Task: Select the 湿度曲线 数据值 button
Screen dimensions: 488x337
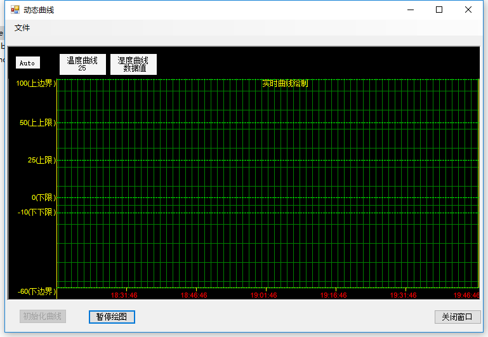Action: [133, 64]
